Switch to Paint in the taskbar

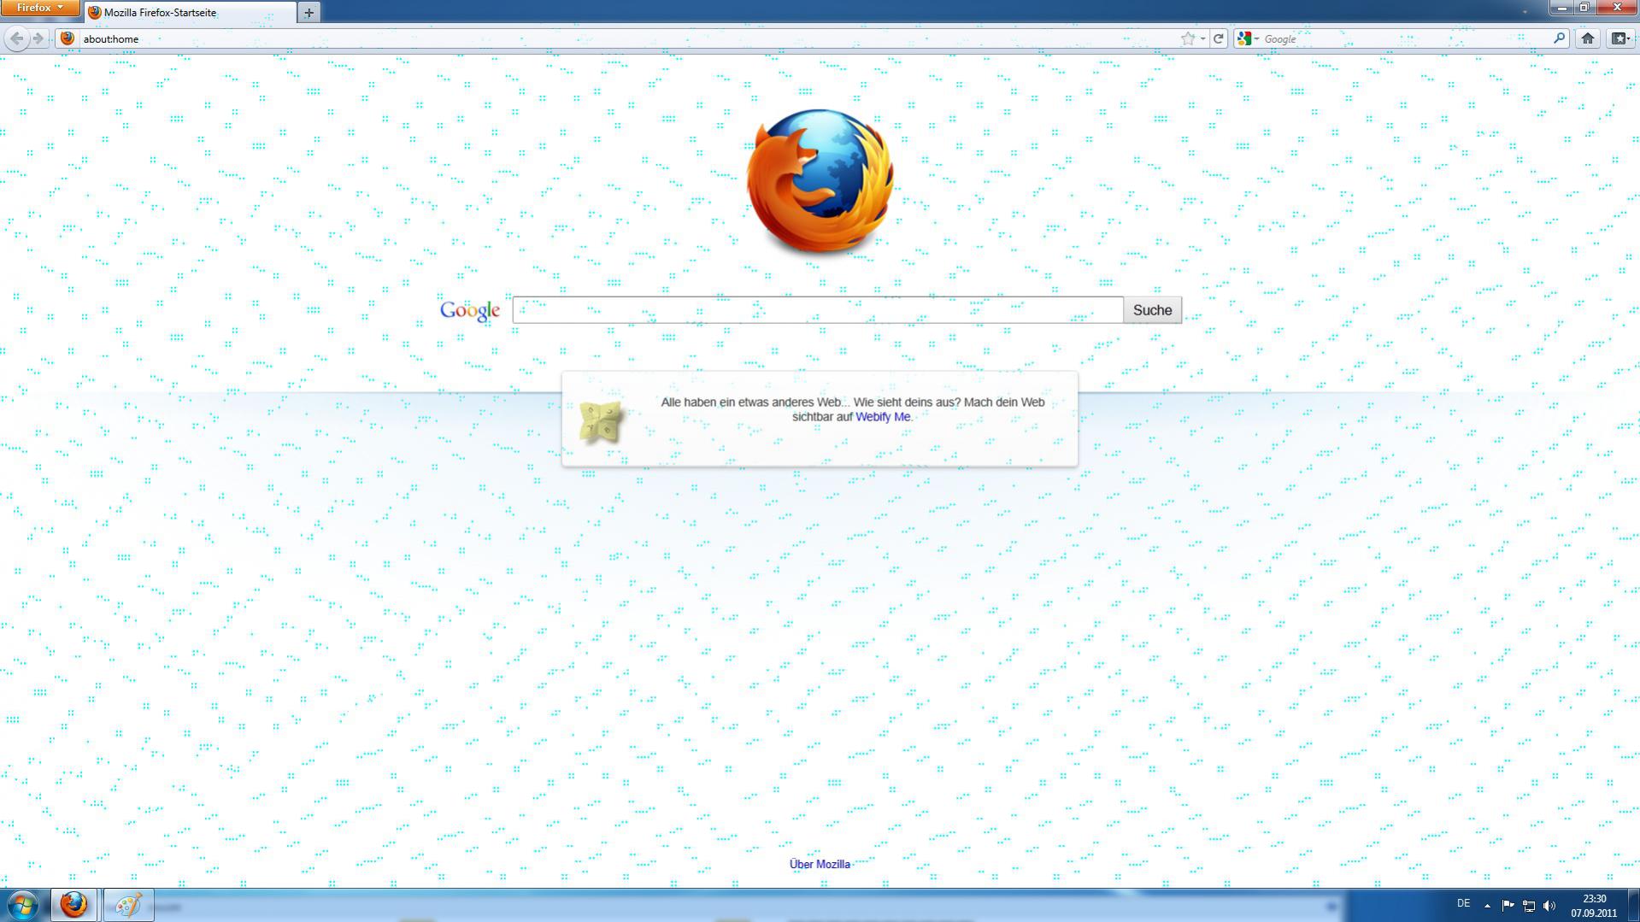pos(128,905)
